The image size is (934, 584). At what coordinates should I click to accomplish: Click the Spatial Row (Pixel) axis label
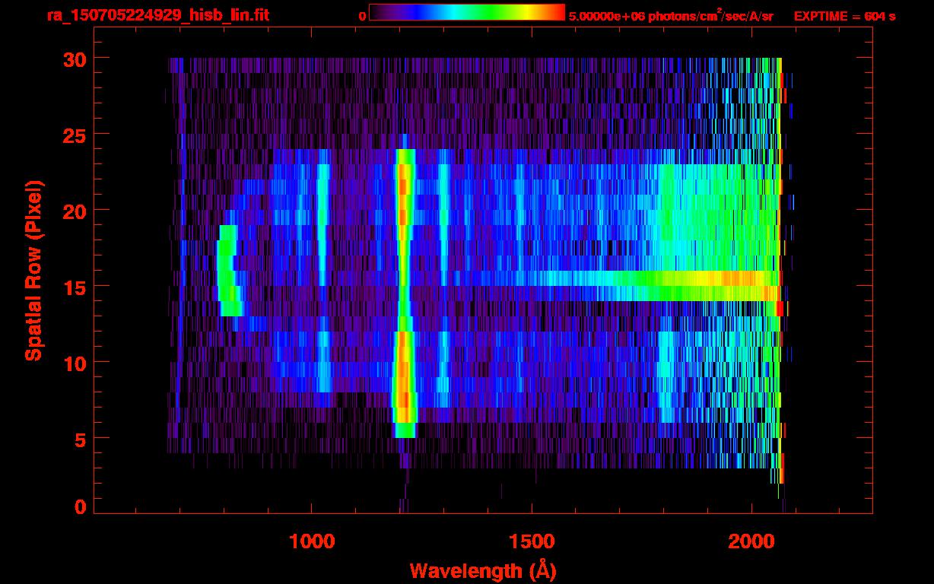(33, 270)
